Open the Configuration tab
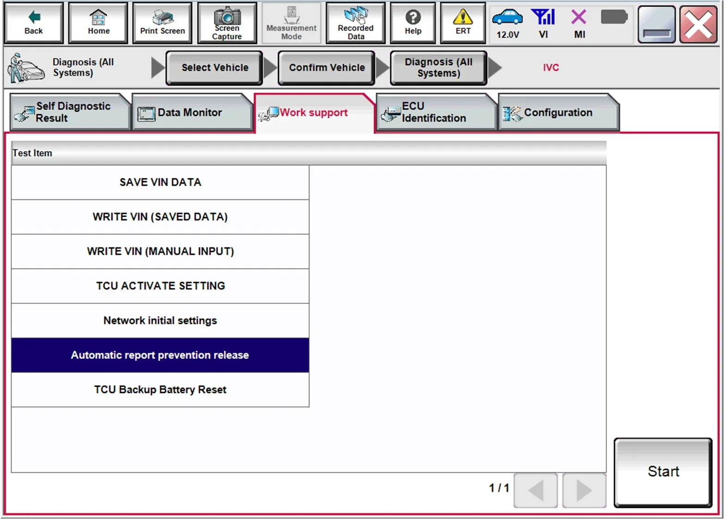Viewport: 724px width, 519px height. tap(558, 112)
